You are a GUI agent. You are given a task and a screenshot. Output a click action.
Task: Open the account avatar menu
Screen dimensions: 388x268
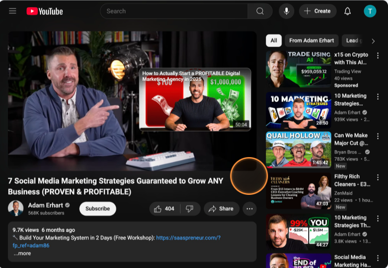(x=370, y=11)
